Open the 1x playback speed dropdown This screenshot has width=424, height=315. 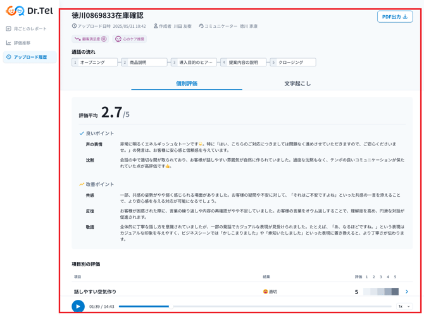[404, 306]
